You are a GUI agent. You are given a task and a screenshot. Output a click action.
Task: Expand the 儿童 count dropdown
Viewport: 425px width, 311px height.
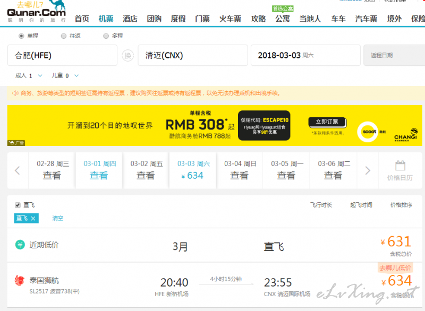[76, 76]
